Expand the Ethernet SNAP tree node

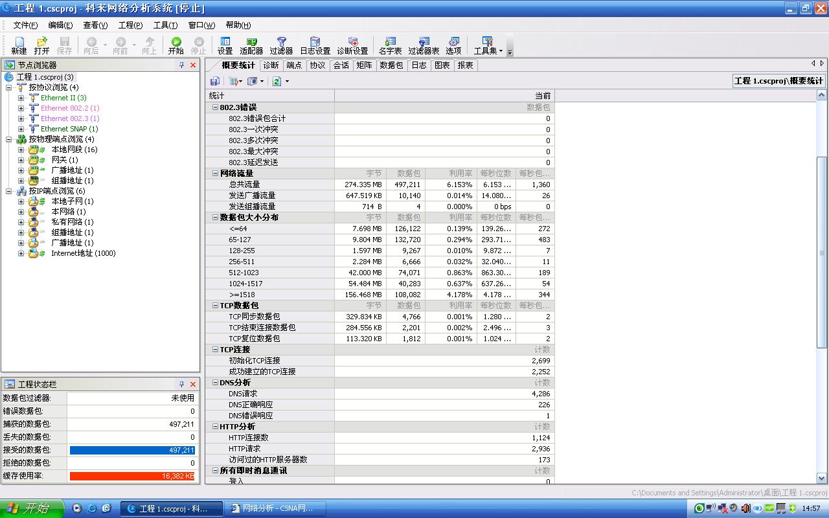[x=21, y=129]
